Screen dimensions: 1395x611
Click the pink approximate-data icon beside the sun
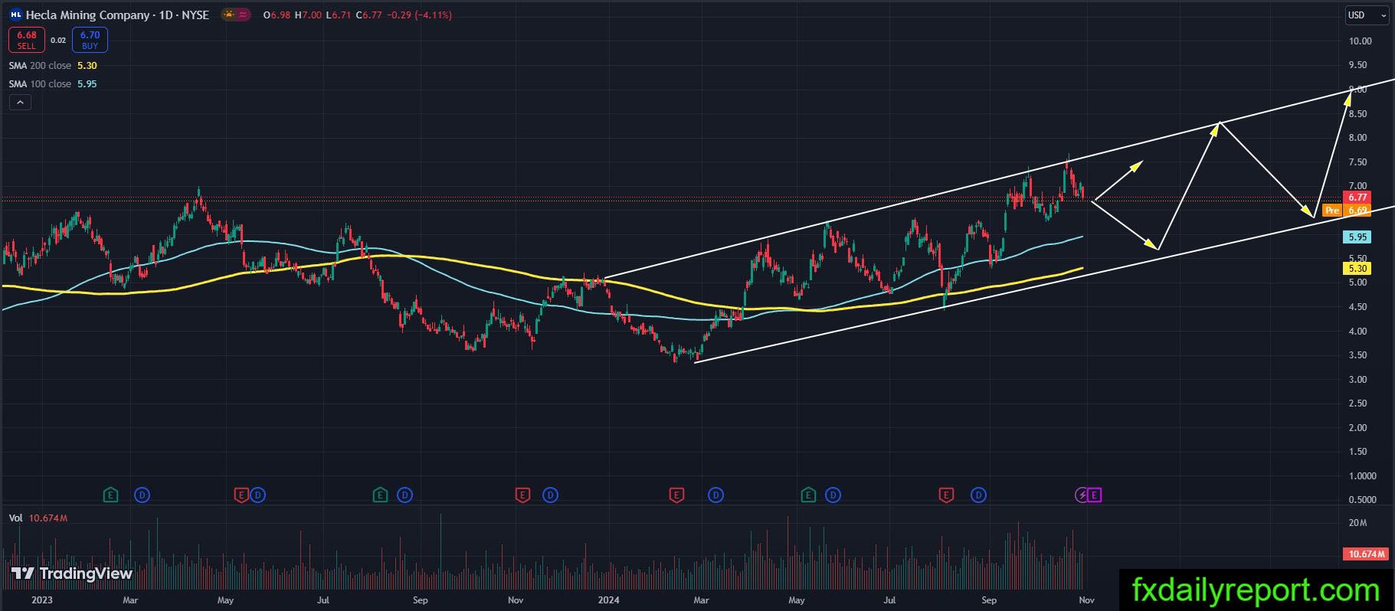(244, 15)
